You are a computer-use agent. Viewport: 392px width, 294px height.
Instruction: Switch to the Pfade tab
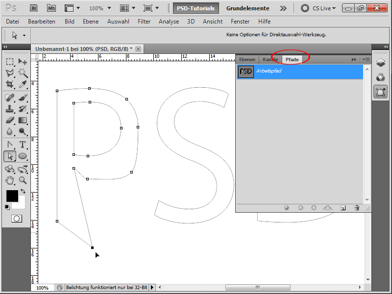click(x=292, y=59)
